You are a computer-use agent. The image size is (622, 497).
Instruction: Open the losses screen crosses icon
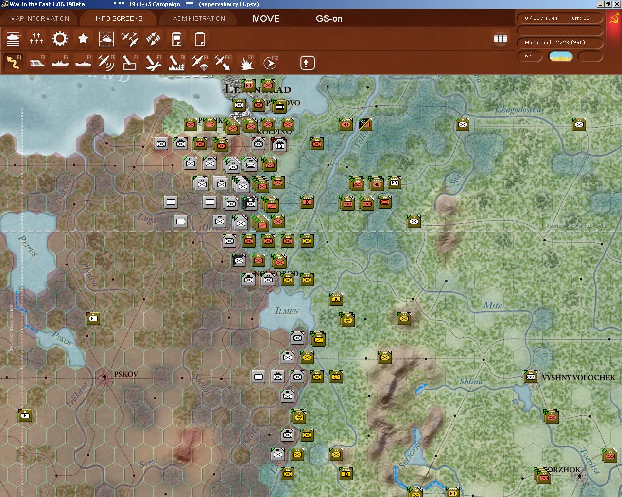click(36, 38)
